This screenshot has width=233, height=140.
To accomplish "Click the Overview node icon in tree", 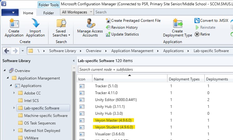I will coord(11,71).
